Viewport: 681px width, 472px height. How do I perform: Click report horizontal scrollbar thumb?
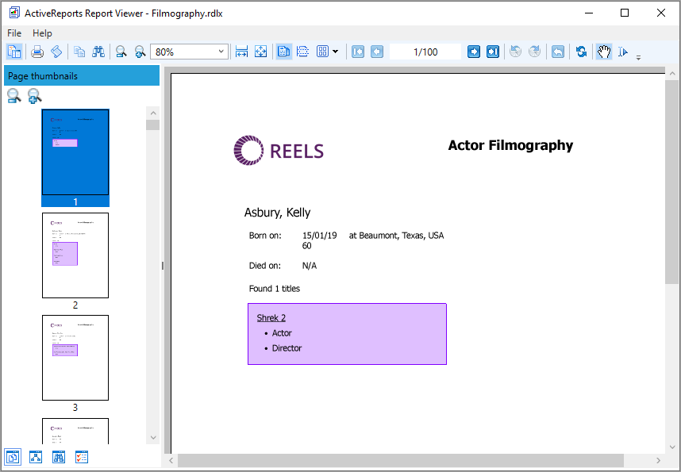tap(401, 460)
